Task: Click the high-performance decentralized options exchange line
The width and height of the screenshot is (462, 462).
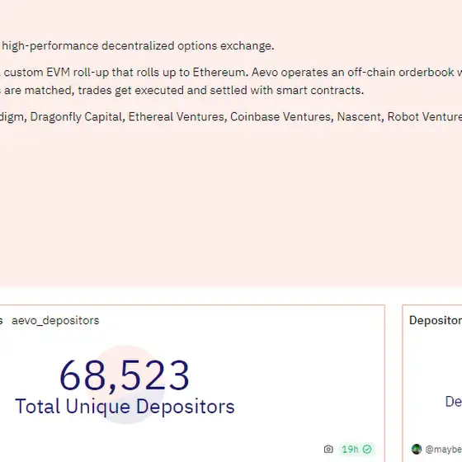Action: click(138, 45)
